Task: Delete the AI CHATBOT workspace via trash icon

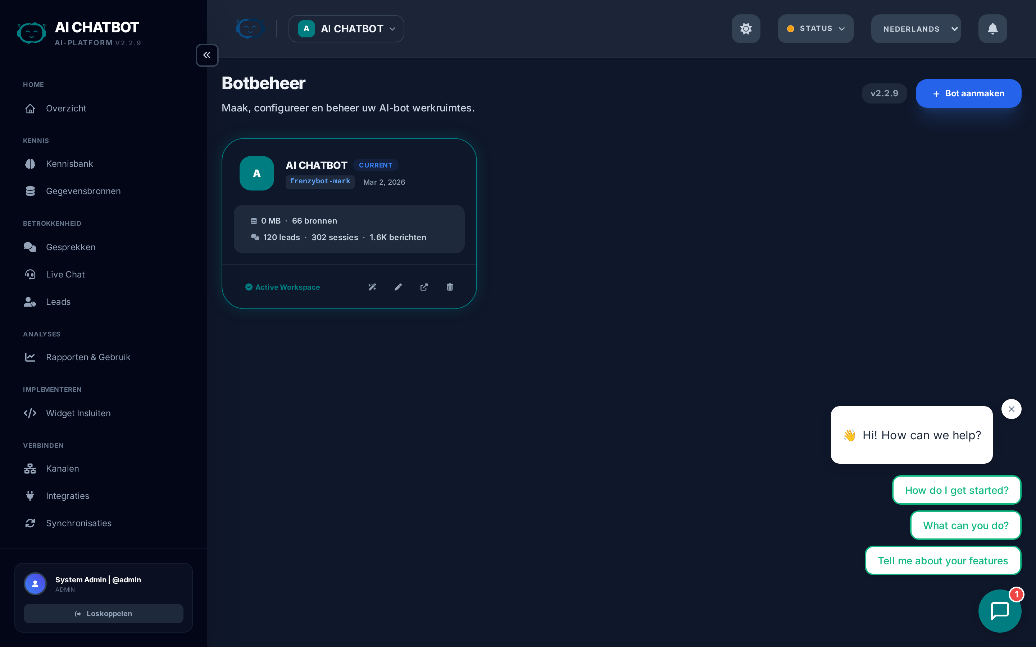Action: 450,287
